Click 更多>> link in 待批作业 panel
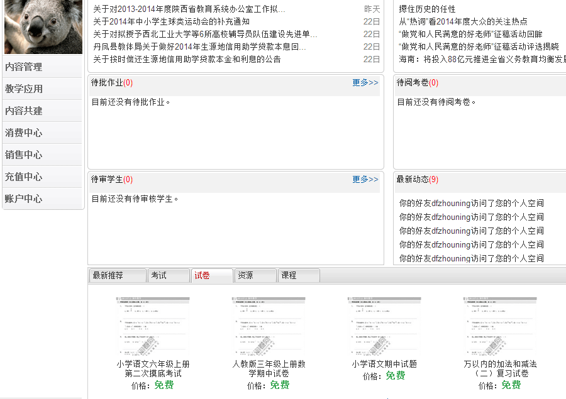Viewport: 566px width, 399px height. click(365, 82)
